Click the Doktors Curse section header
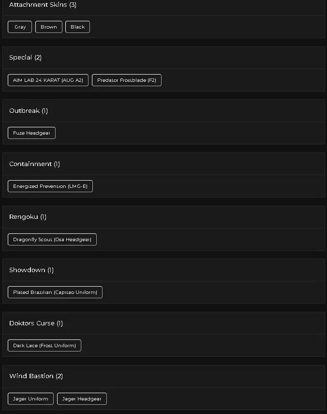Screen dimensions: 327x414 (36, 323)
